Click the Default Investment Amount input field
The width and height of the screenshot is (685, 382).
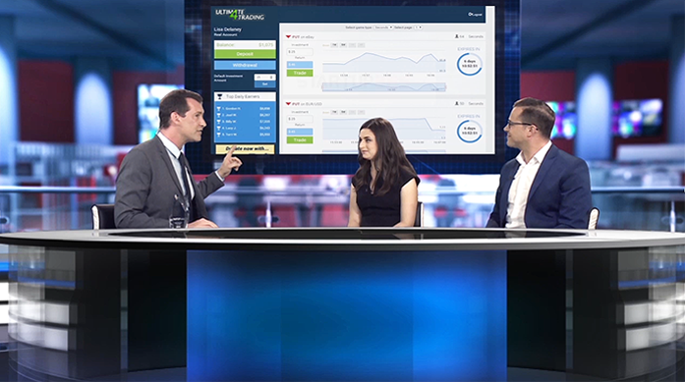[x=264, y=78]
